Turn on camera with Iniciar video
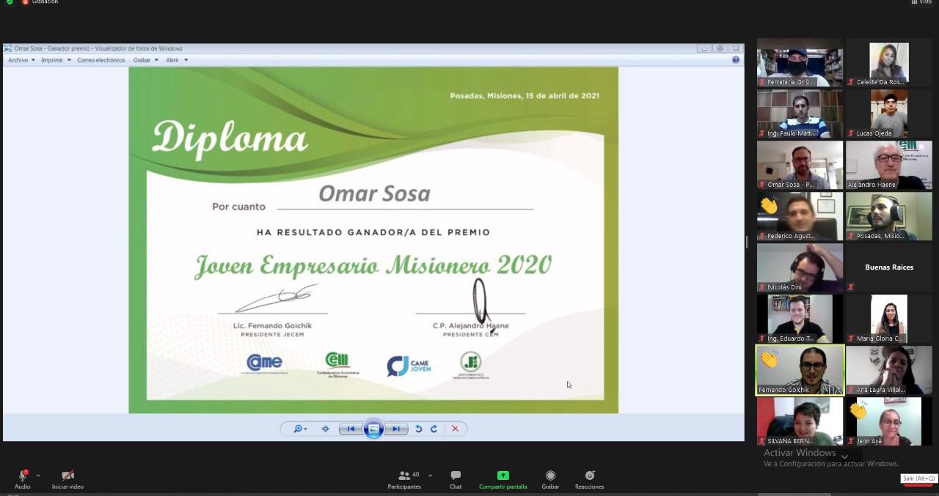Image resolution: width=939 pixels, height=496 pixels. coord(67,479)
